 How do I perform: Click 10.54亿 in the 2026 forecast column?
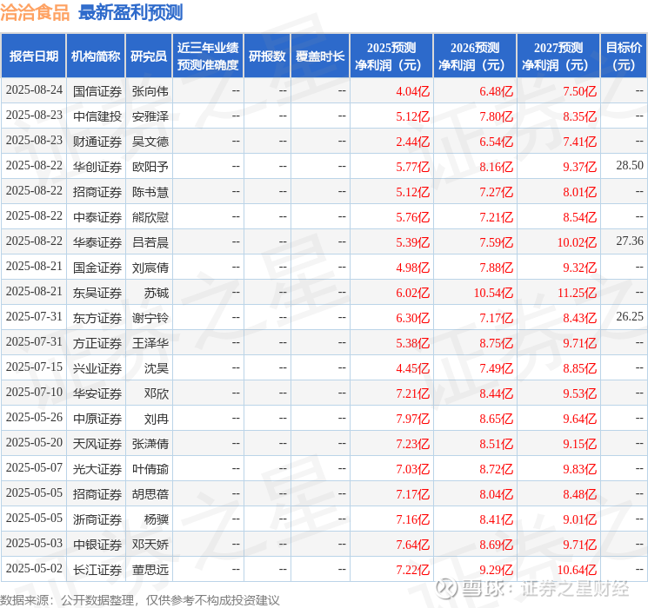tap(493, 293)
